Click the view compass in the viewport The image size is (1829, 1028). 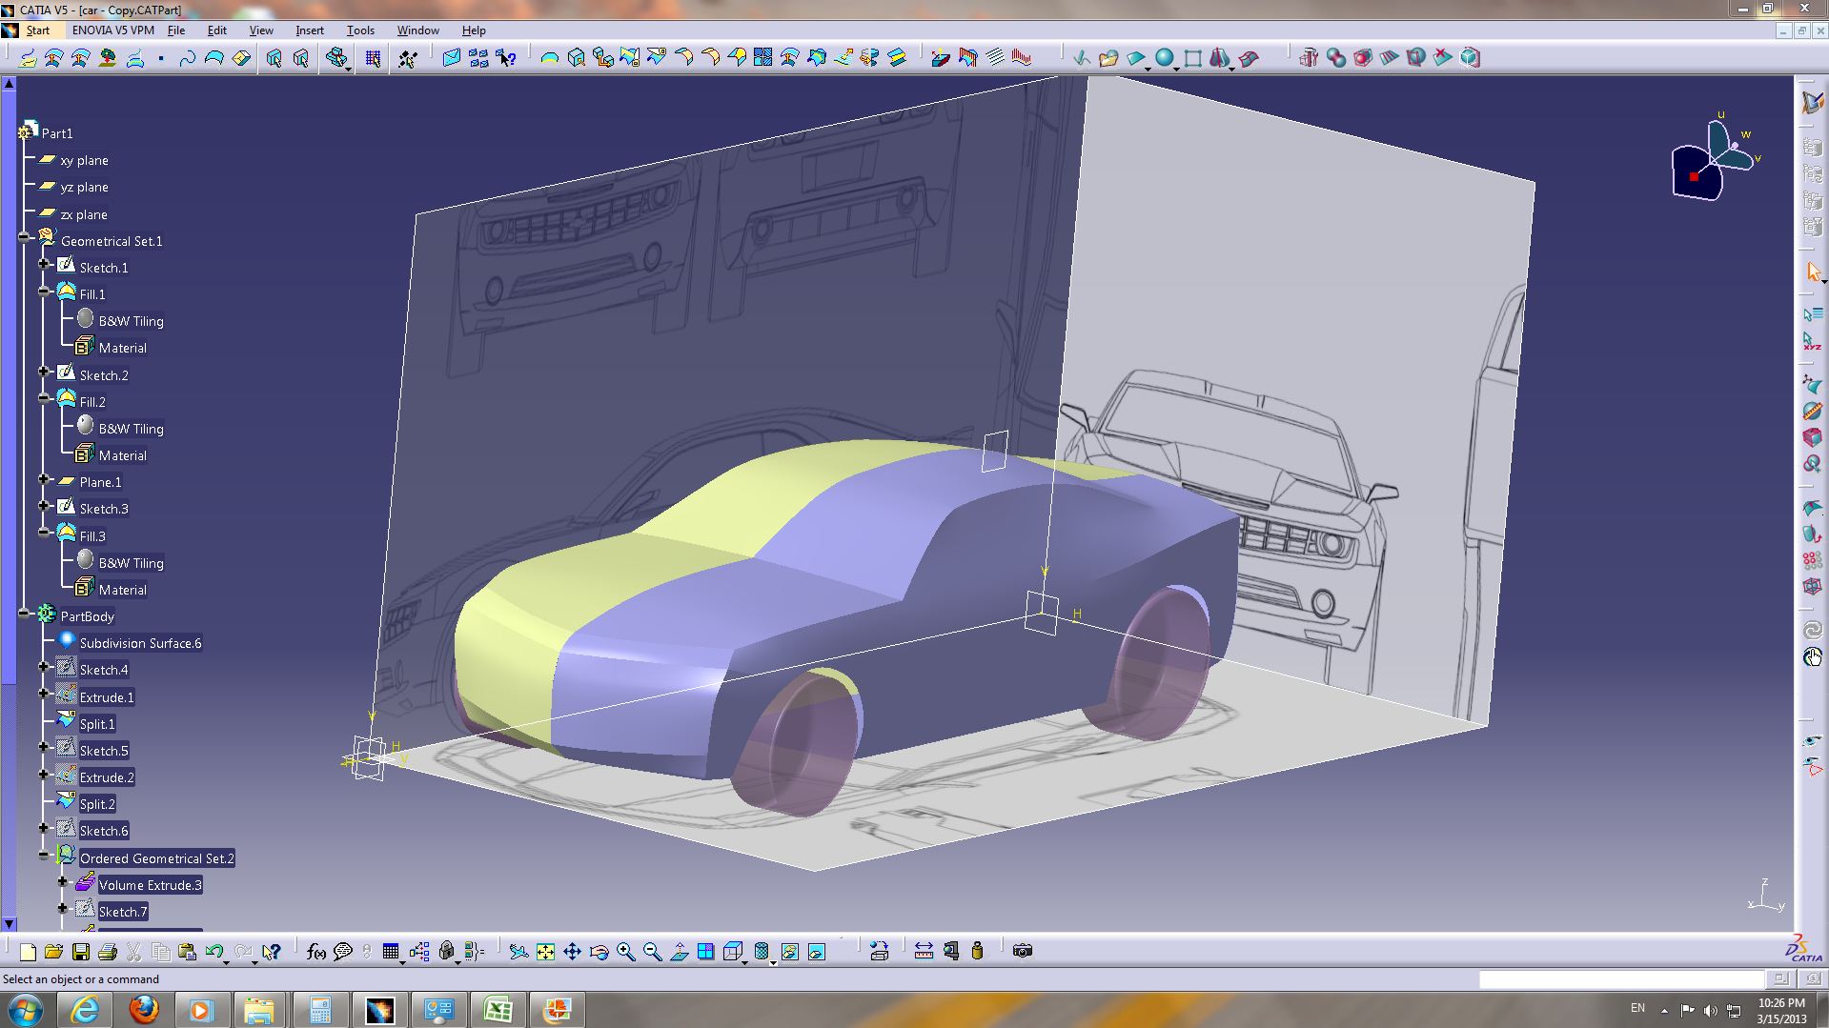[1714, 159]
